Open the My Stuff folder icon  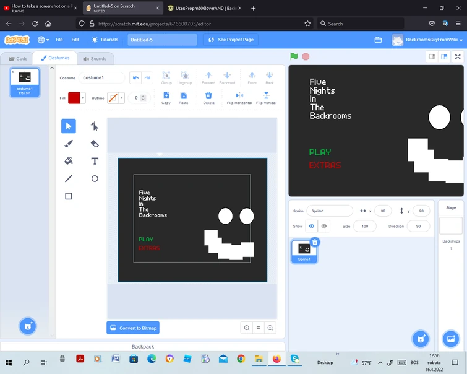coord(378,40)
